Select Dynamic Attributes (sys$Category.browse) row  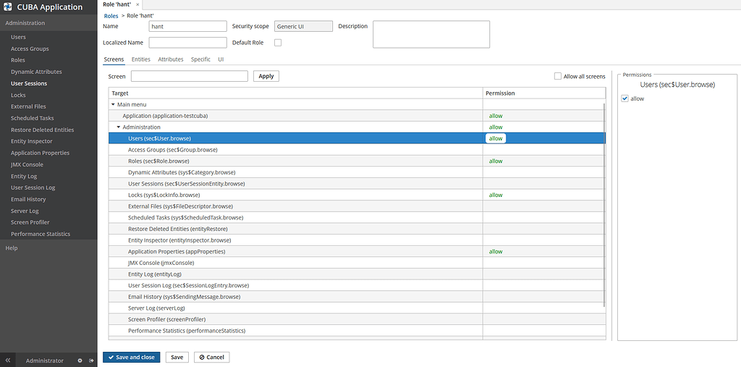point(357,172)
